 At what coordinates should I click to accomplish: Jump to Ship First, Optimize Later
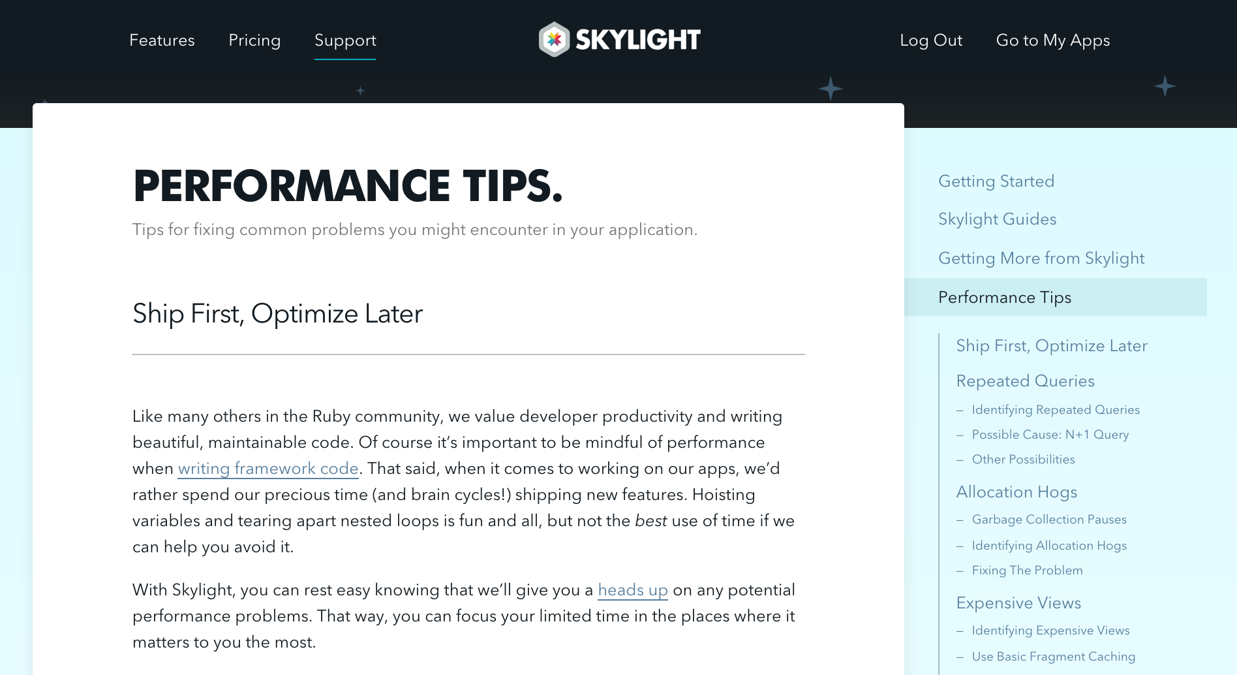[1051, 346]
